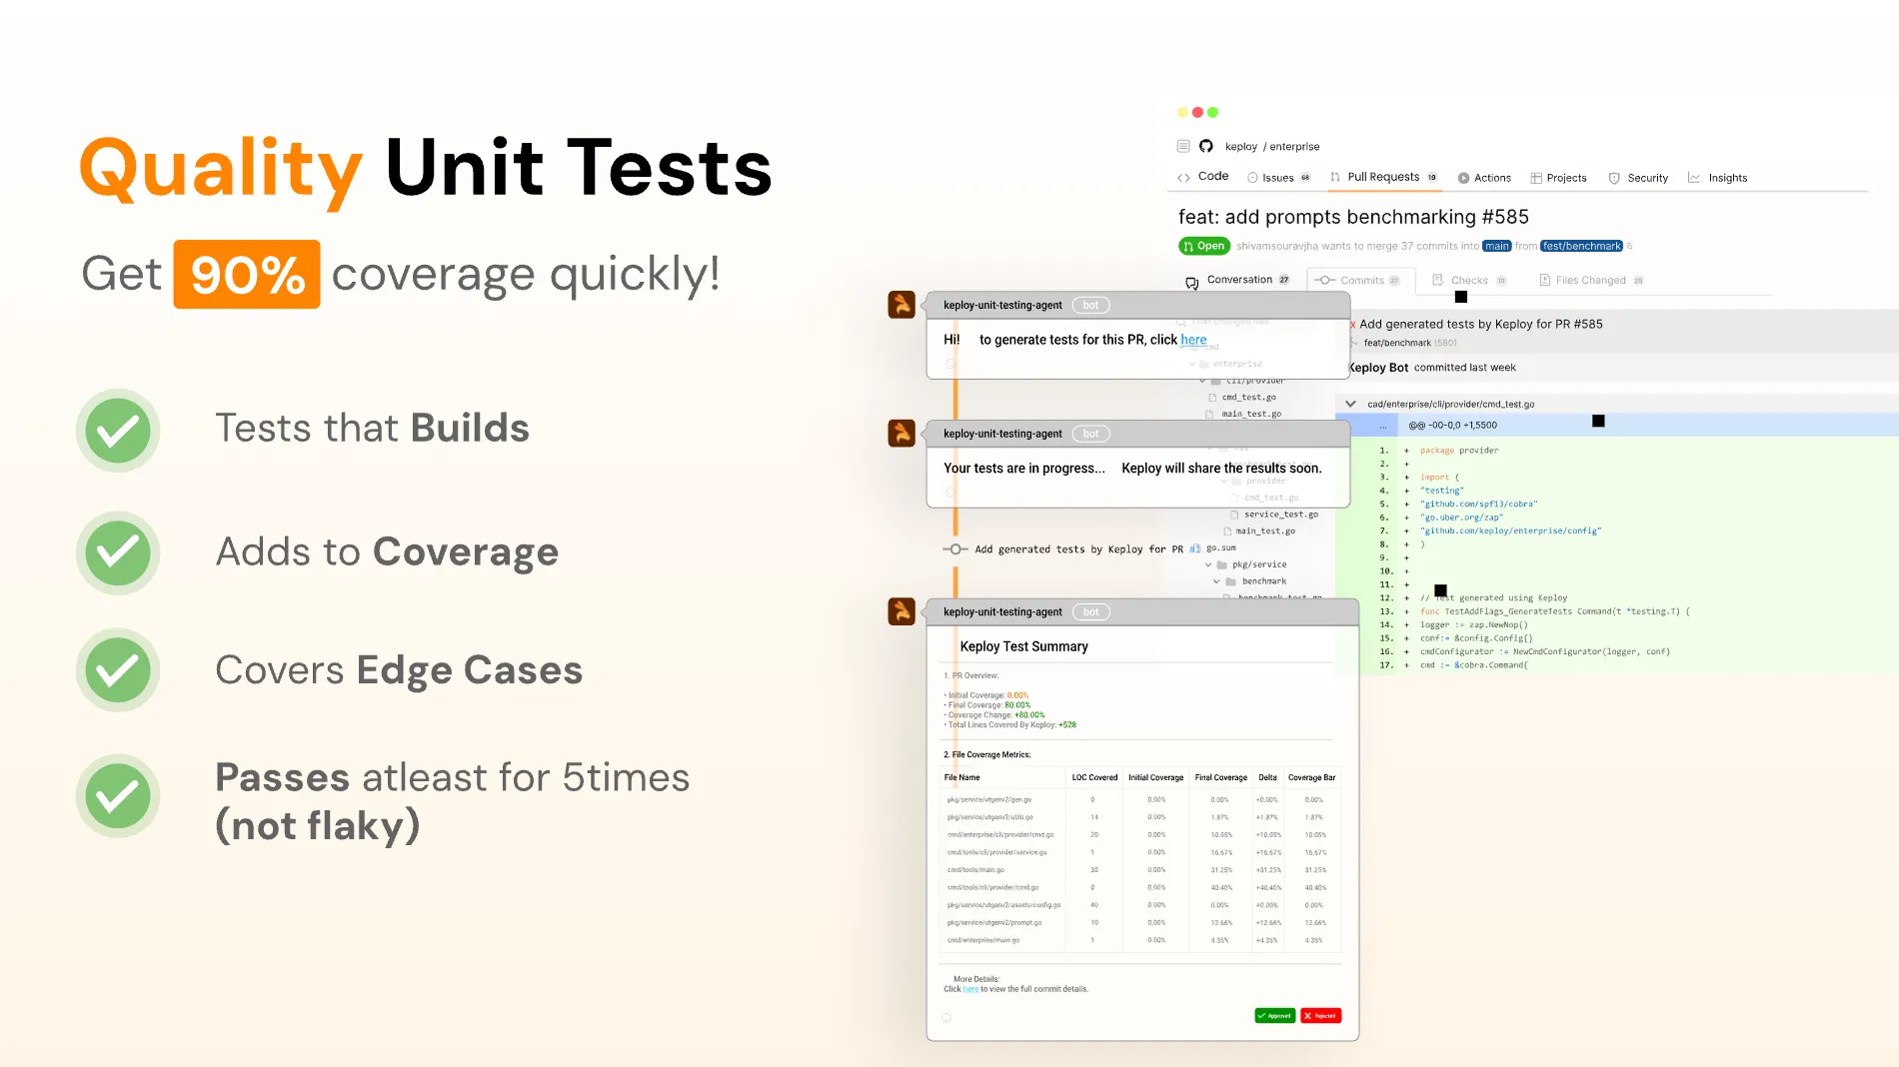
Task: Click the Issues circle icon
Action: (x=1252, y=178)
